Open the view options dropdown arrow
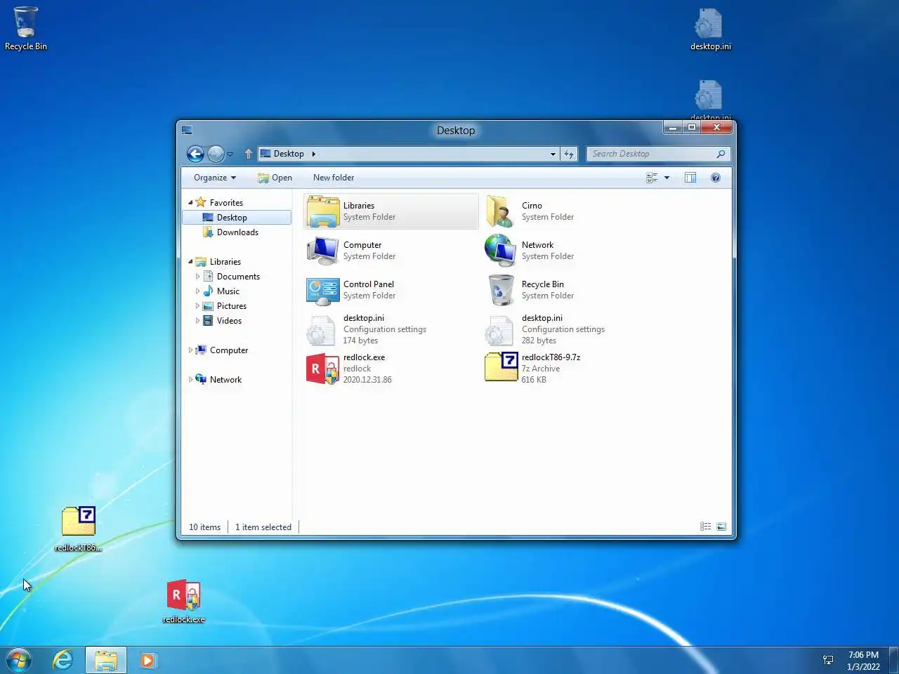The width and height of the screenshot is (899, 674). point(667,178)
